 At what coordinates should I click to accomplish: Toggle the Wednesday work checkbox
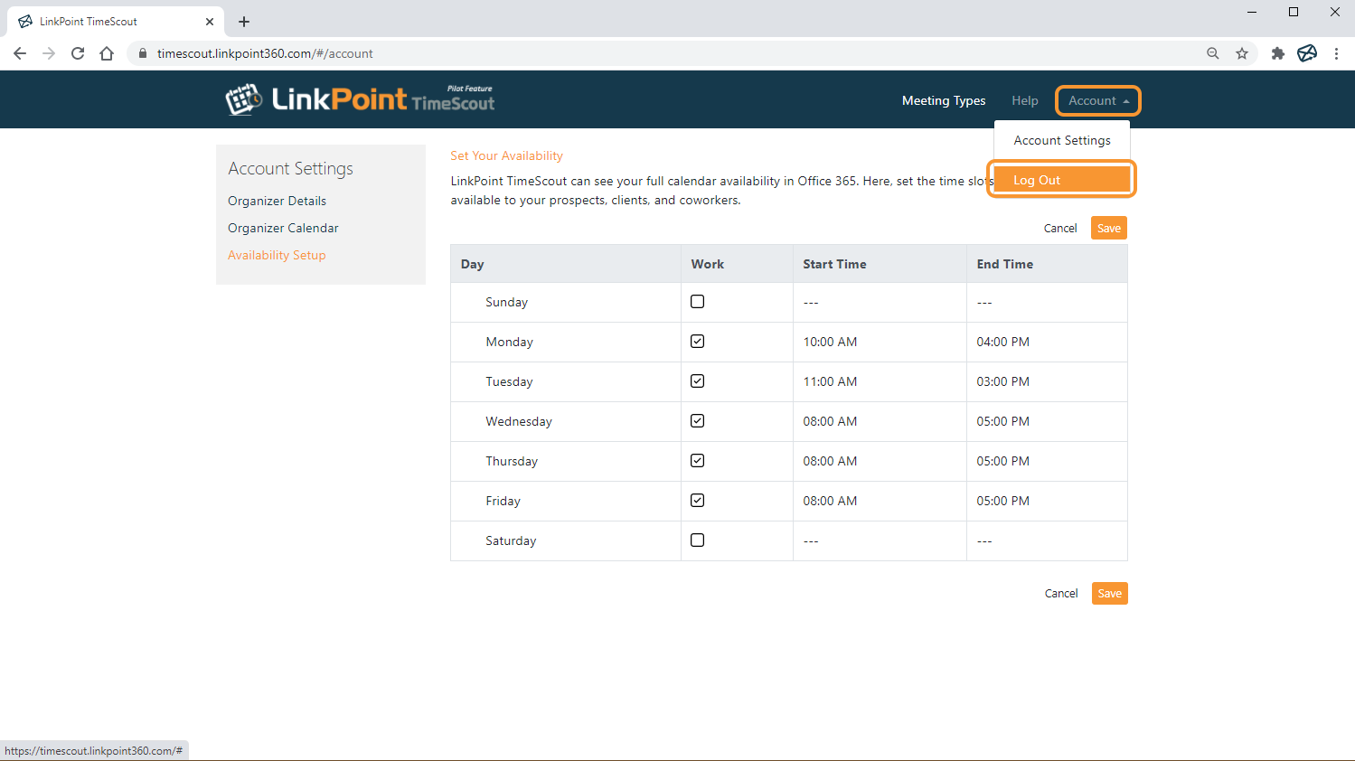coord(697,421)
